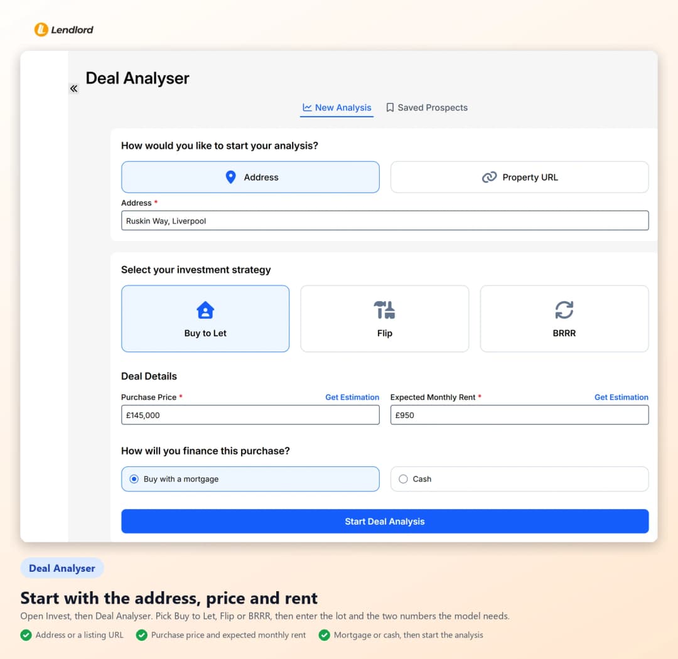Screen dimensions: 678x659
Task: Click the Start Deal Analysis button
Action: tap(385, 521)
